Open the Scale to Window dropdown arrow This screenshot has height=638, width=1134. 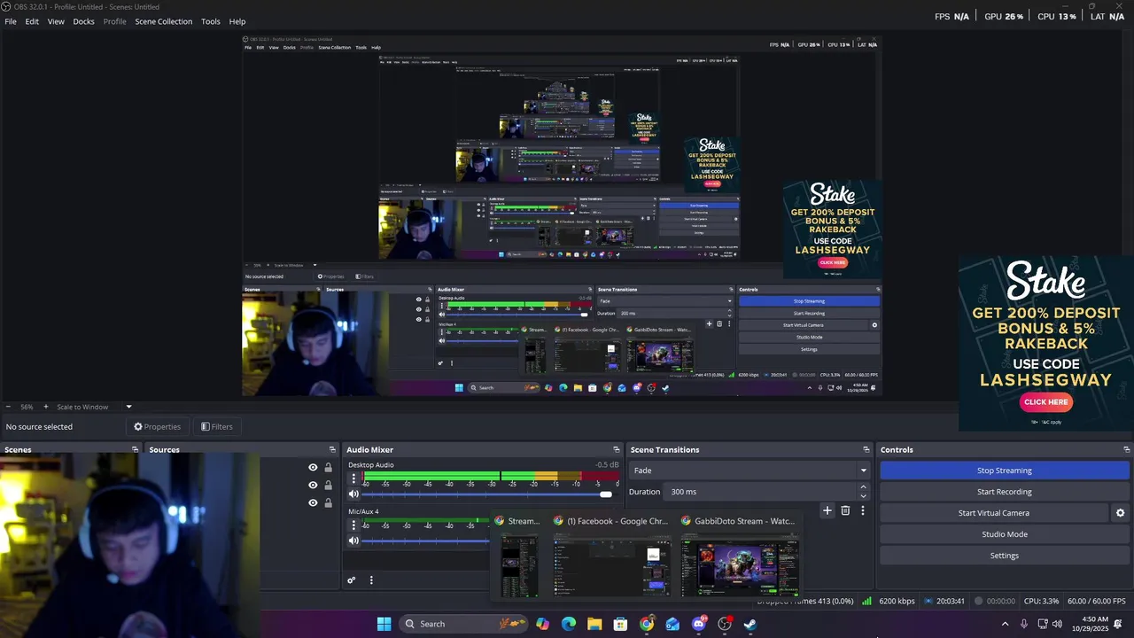(x=128, y=407)
